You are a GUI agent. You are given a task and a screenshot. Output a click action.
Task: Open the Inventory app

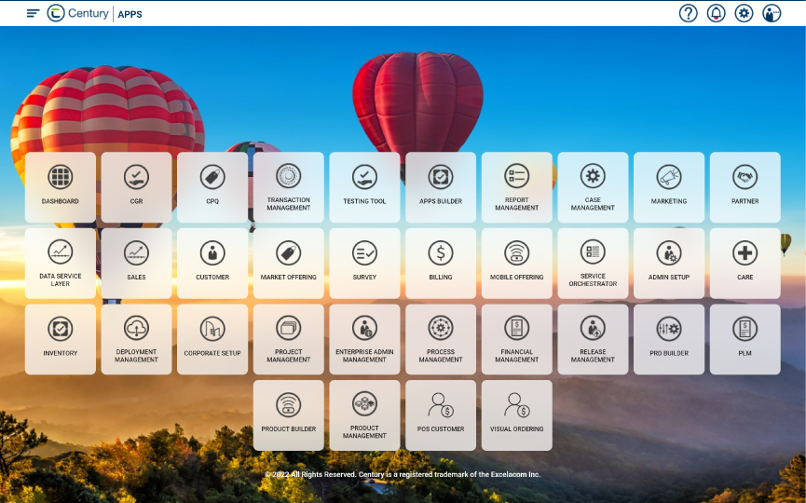click(60, 339)
